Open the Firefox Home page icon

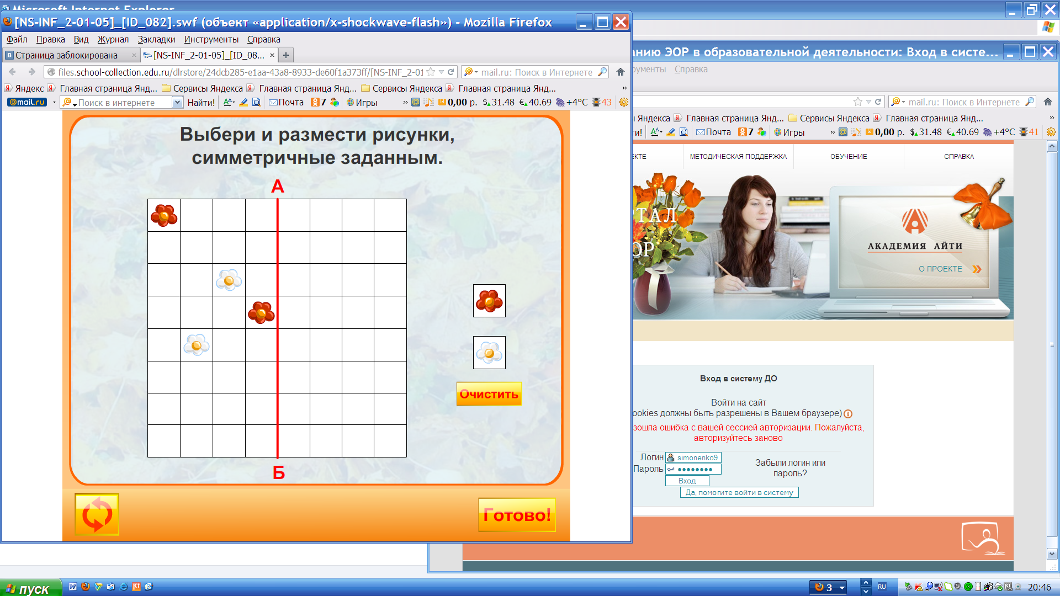[x=620, y=72]
